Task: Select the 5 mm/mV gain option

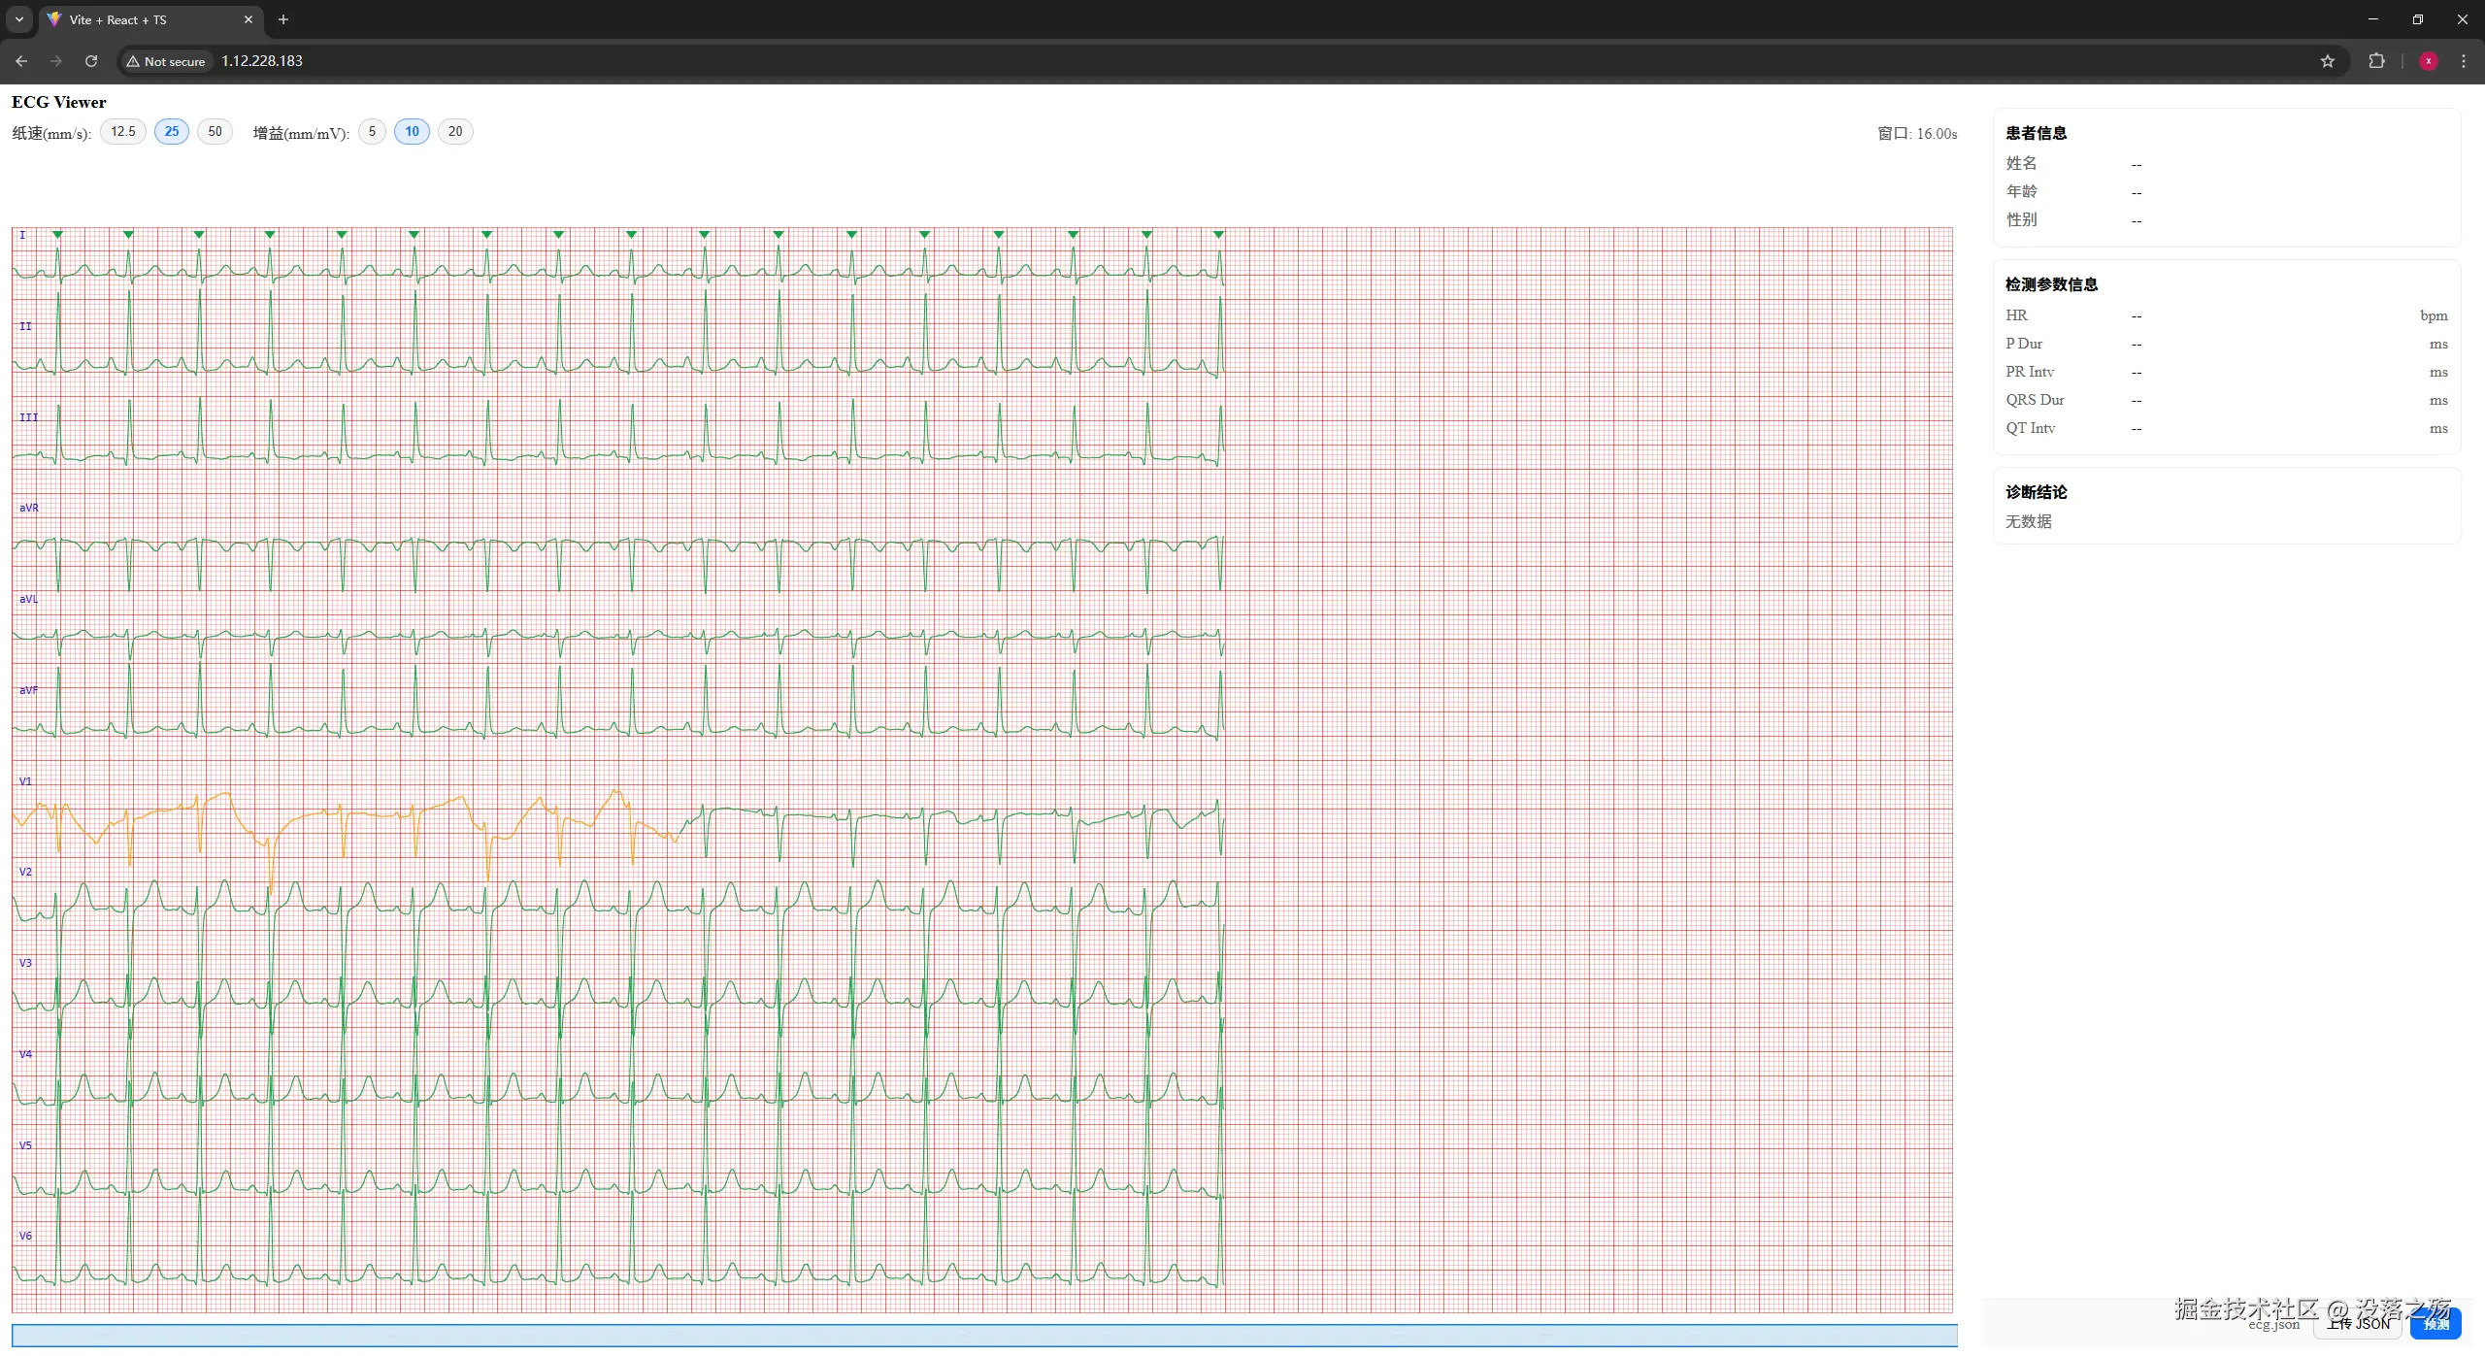Action: pyautogui.click(x=372, y=132)
